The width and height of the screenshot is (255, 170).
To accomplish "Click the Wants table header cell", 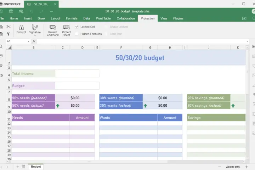I will point(128,118).
